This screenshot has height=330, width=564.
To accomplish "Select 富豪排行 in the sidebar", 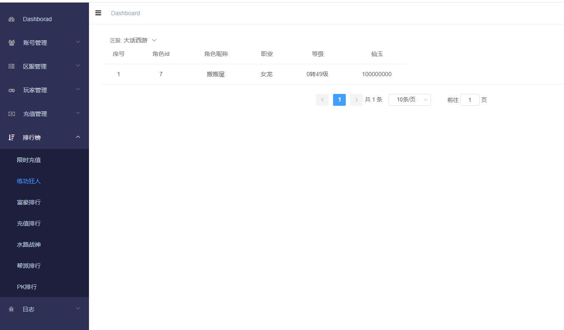I will pos(29,202).
